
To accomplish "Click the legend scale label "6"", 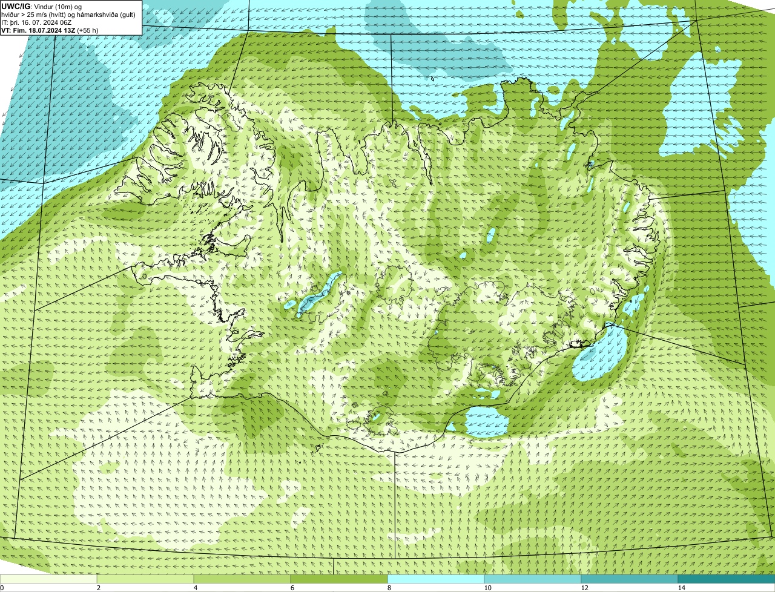I will 292,588.
